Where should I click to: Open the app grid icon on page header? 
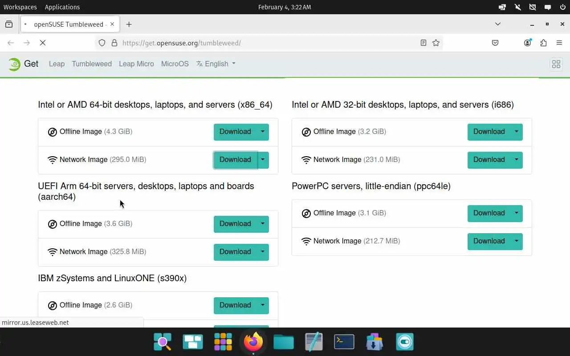click(556, 64)
